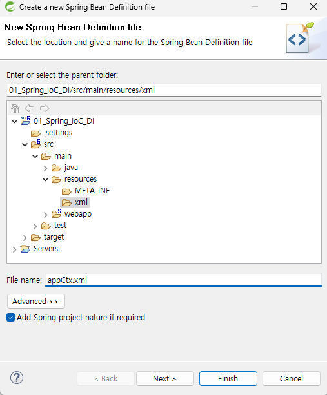The width and height of the screenshot is (327, 395).
Task: Click the test folder icon
Action: pyautogui.click(x=46, y=226)
